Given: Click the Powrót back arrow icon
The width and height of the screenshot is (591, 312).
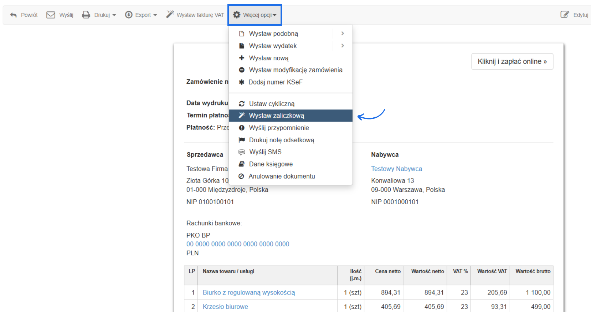Looking at the screenshot, I should [x=14, y=15].
